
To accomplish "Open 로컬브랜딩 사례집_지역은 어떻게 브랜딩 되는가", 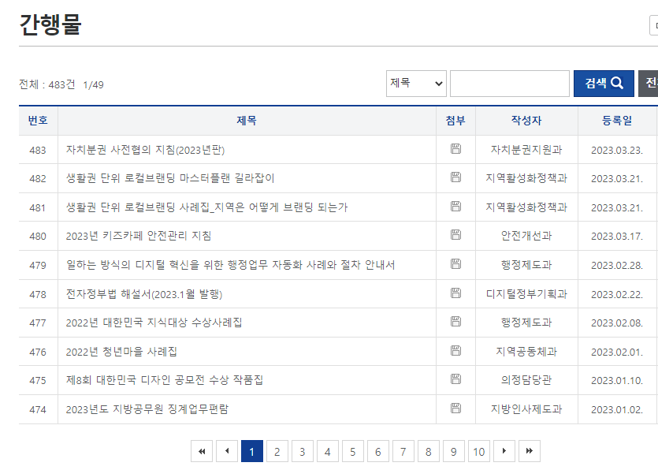I will (207, 207).
